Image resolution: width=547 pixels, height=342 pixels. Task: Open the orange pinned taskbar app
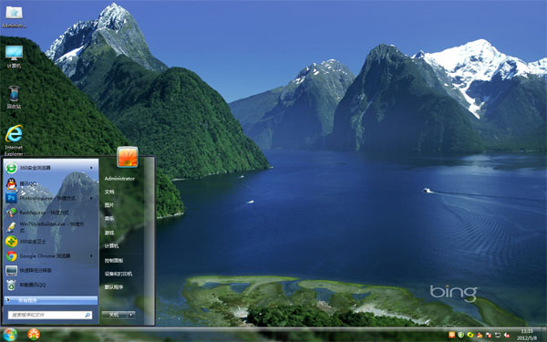(34, 335)
